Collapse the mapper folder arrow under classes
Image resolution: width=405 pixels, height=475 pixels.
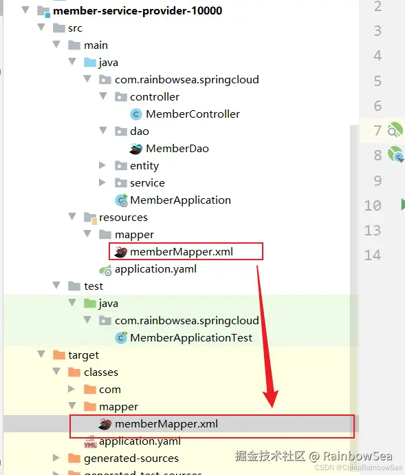[x=72, y=405]
